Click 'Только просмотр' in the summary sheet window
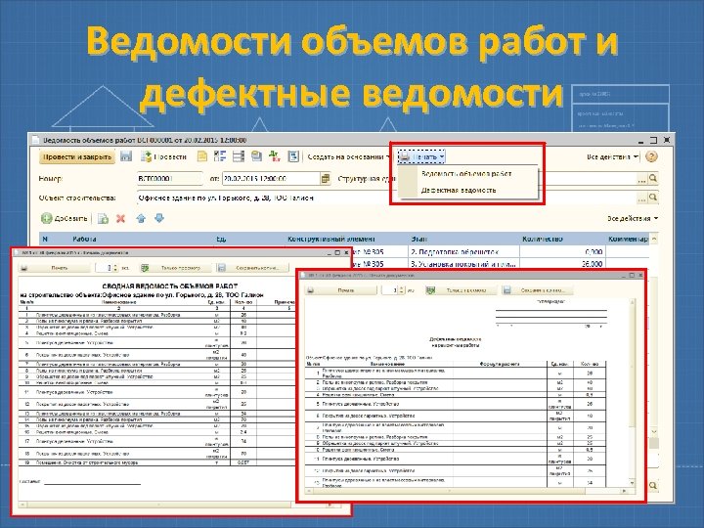This screenshot has width=704, height=528. click(x=176, y=268)
